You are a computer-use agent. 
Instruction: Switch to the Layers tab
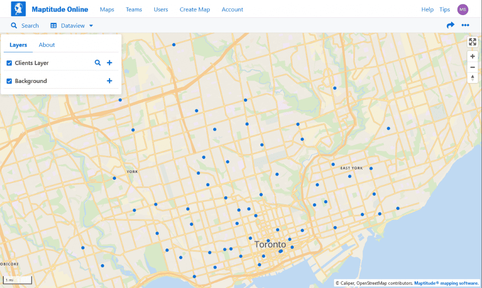18,45
